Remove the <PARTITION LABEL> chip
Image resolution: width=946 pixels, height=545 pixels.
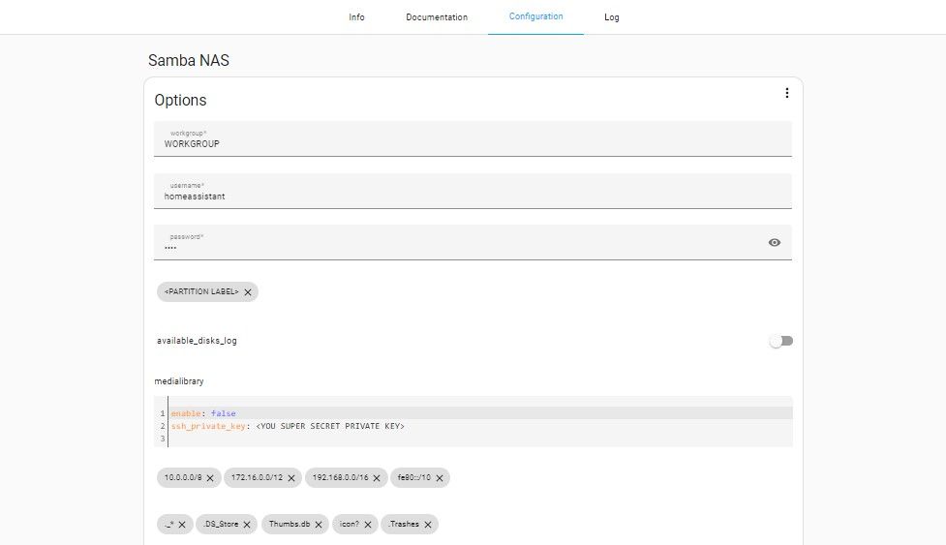[248, 291]
